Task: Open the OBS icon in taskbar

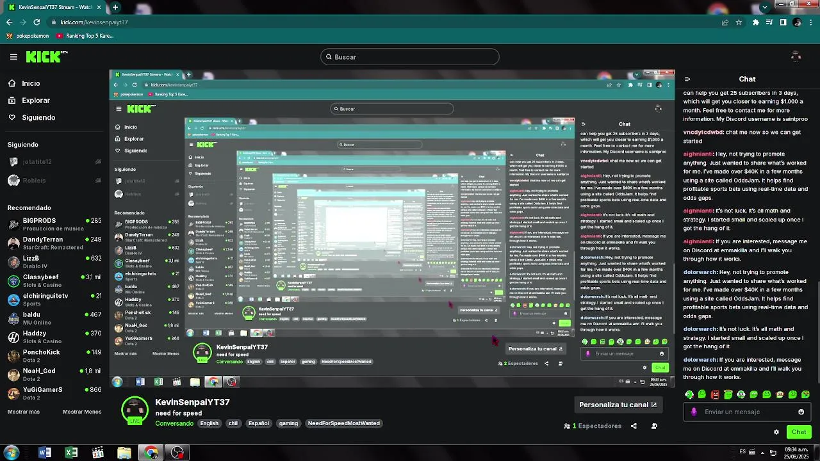Action: pos(177,453)
